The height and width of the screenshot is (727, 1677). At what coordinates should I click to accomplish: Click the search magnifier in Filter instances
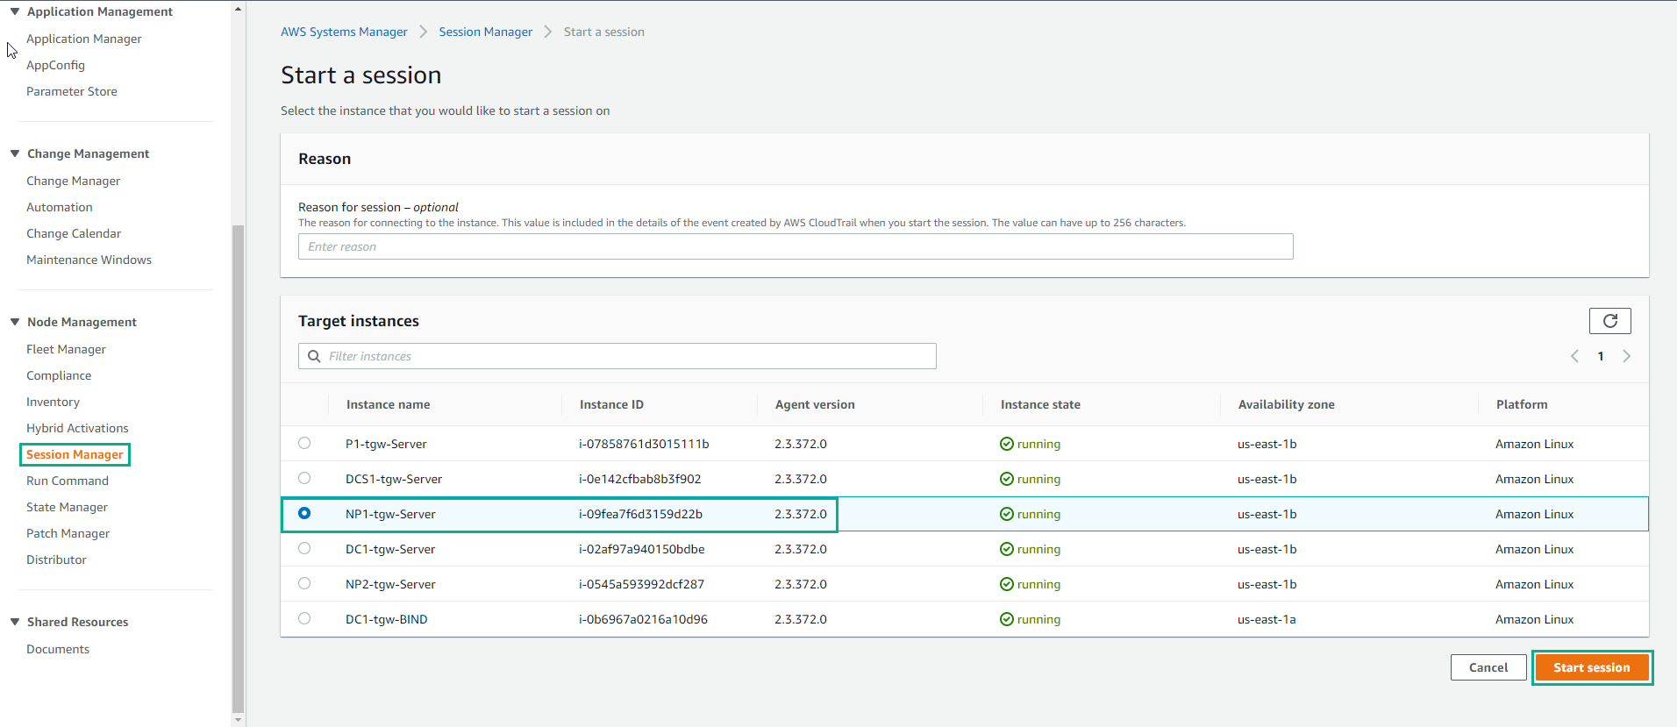pos(314,356)
